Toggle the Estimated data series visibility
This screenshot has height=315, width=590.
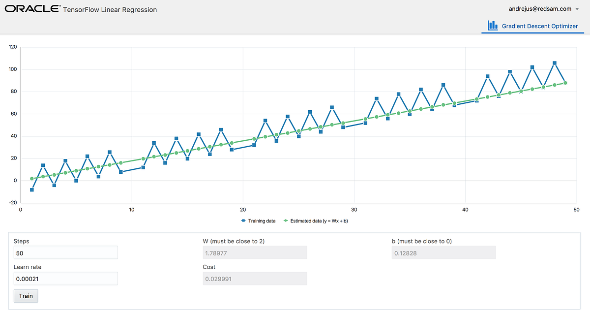320,220
